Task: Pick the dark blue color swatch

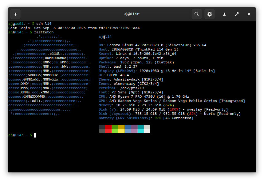Action: [x=128, y=127]
